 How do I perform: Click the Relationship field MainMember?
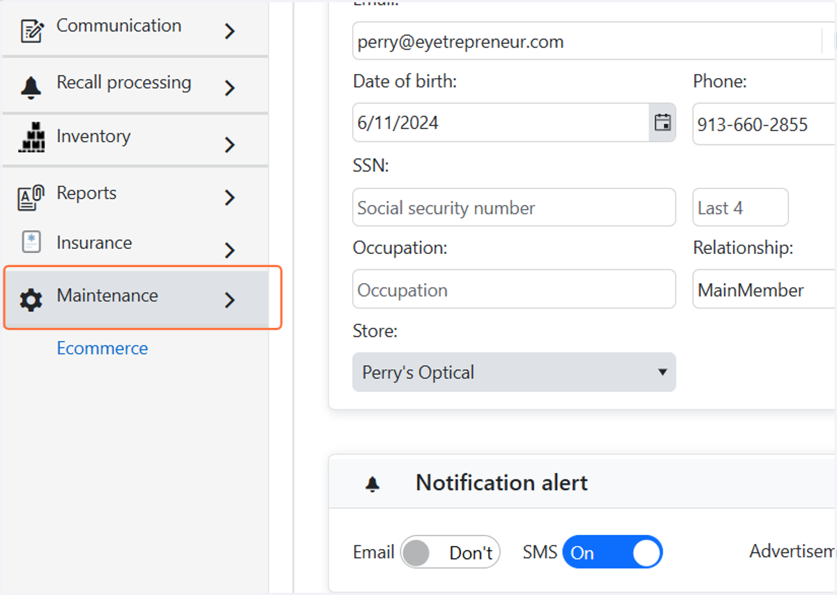[764, 289]
